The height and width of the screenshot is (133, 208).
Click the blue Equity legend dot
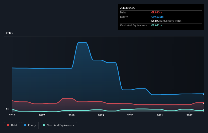coord(25,125)
